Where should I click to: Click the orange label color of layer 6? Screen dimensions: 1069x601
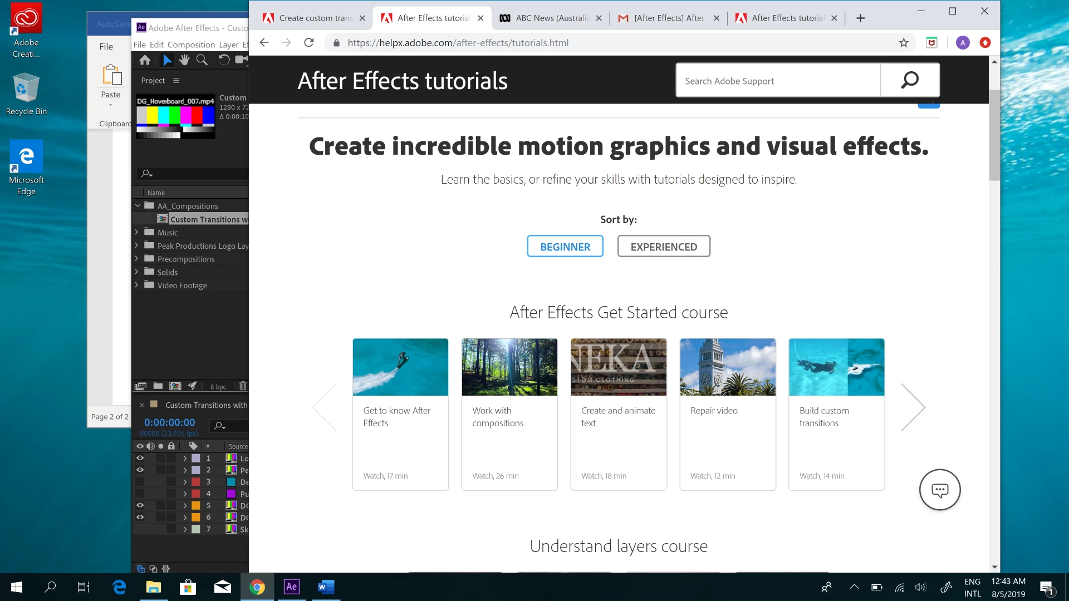[196, 518]
